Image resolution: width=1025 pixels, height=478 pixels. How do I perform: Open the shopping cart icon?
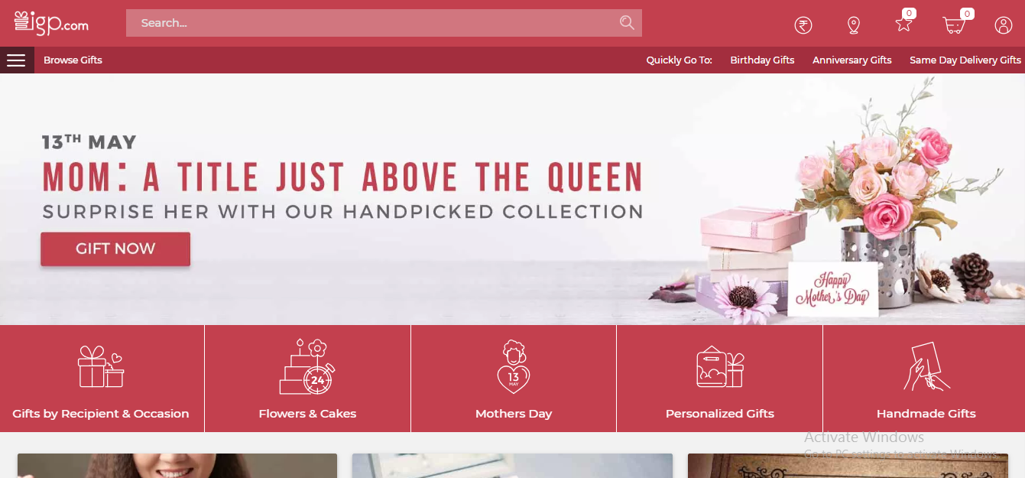[954, 24]
